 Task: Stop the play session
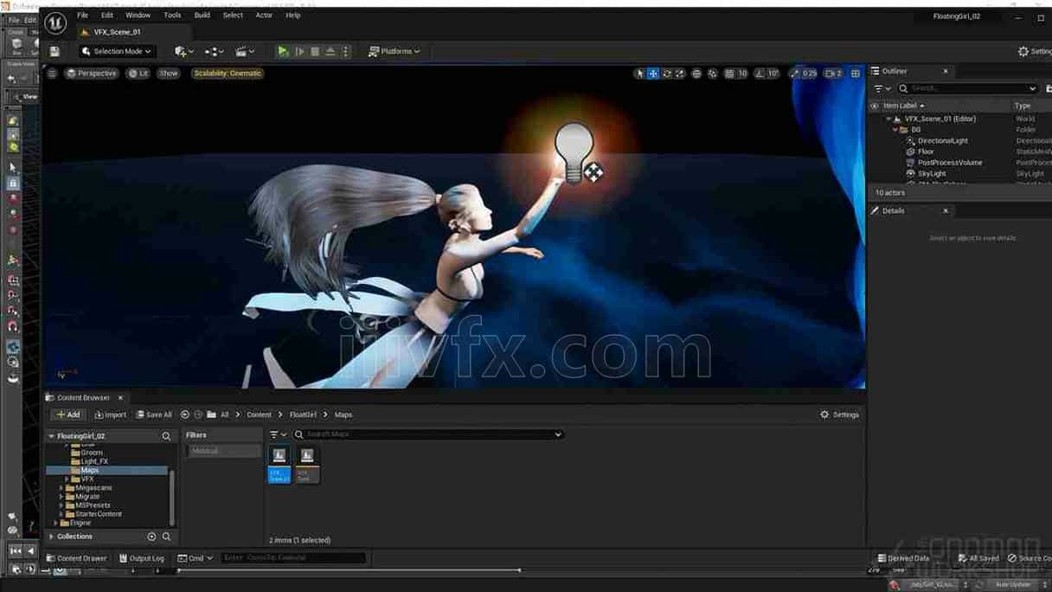pyautogui.click(x=315, y=52)
